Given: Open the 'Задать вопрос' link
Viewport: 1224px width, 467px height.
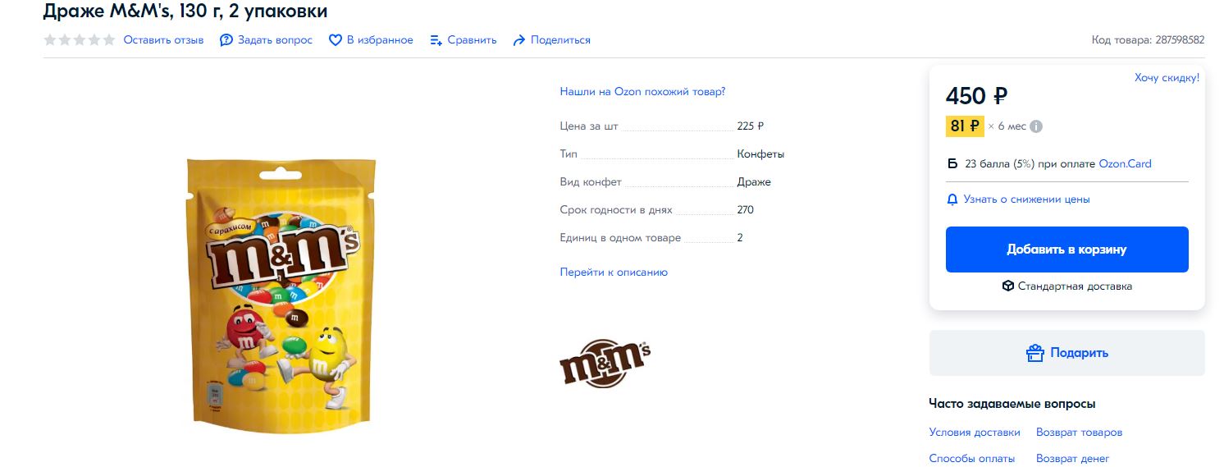Looking at the screenshot, I should [275, 39].
